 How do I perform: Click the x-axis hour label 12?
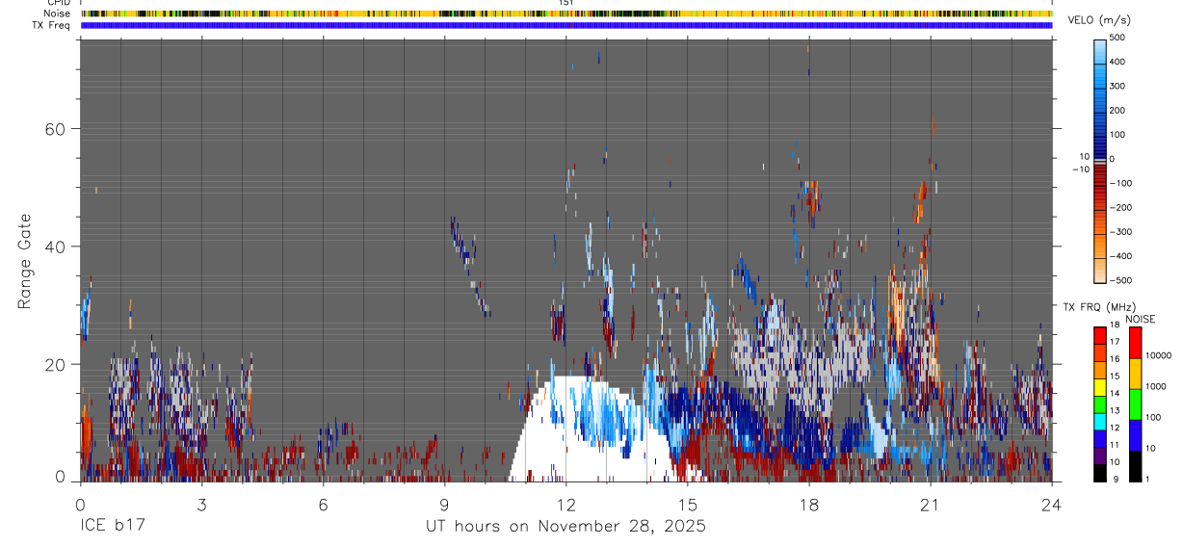pos(565,503)
